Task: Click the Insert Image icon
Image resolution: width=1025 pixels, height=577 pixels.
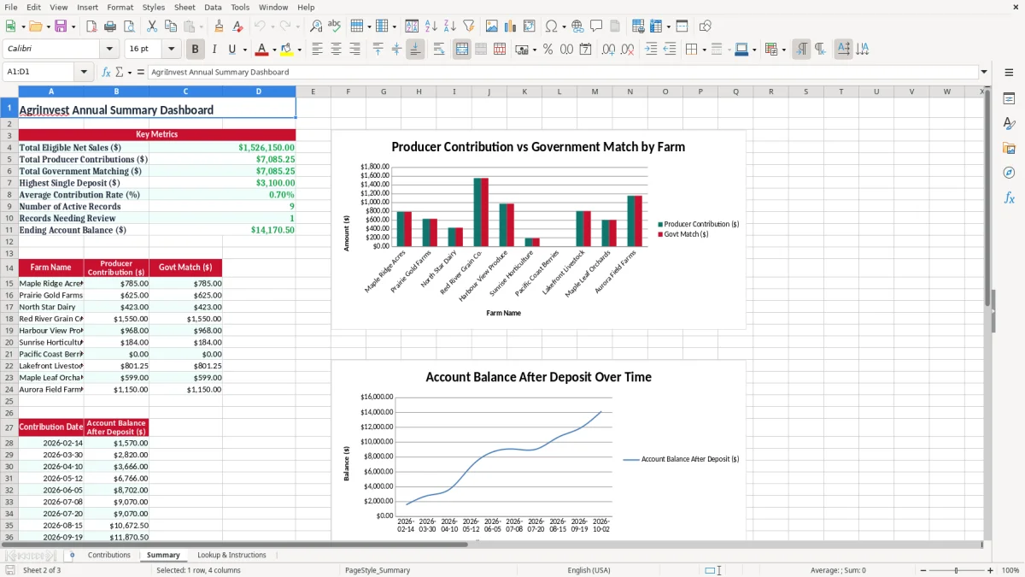Action: click(492, 26)
